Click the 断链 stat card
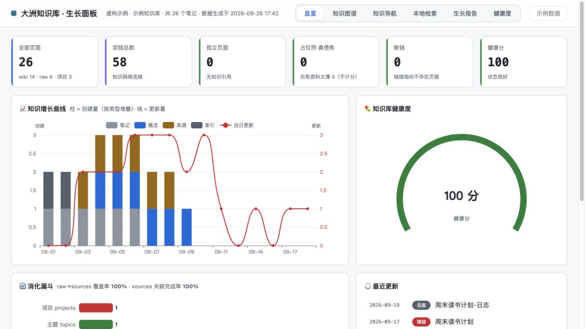This screenshot has width=585, height=329. click(430, 62)
